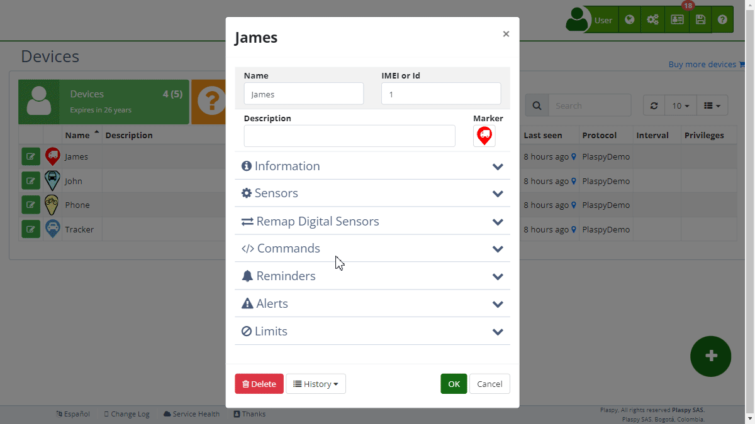Open the ID card icon with badge
The width and height of the screenshot is (755, 424).
(x=677, y=20)
